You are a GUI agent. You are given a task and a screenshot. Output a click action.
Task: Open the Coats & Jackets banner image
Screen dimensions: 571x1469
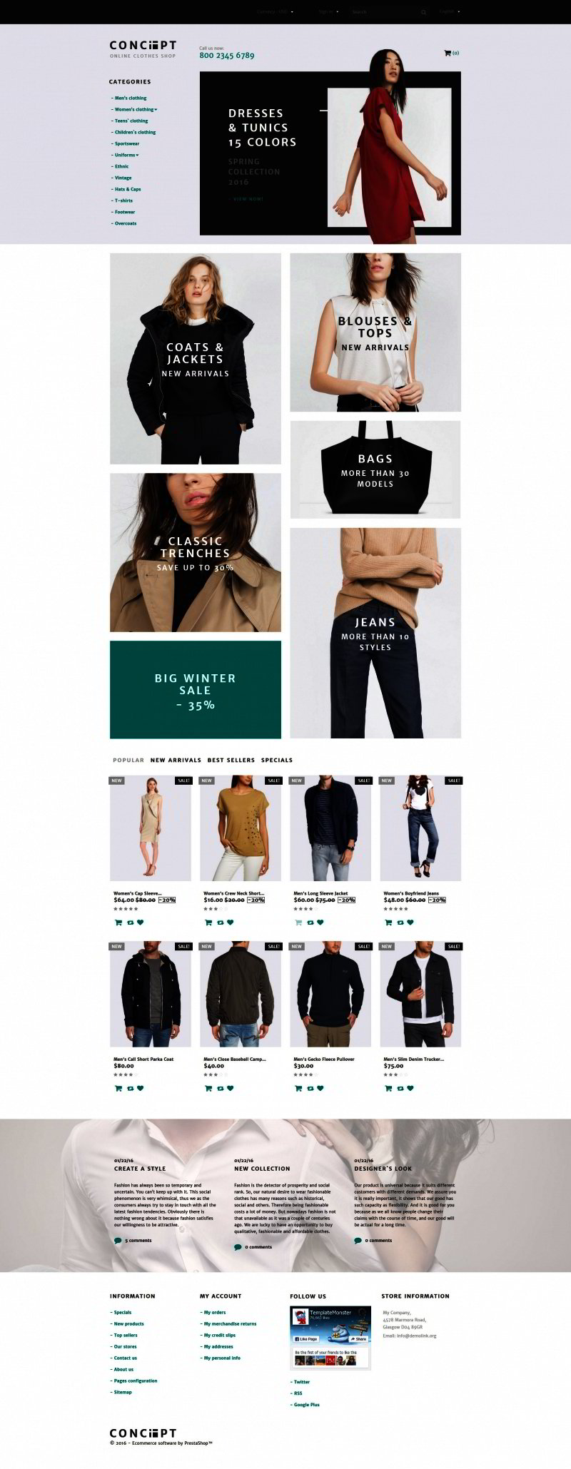(196, 359)
